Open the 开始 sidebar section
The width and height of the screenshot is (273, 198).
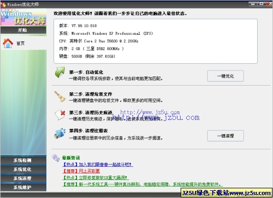coord(23,30)
